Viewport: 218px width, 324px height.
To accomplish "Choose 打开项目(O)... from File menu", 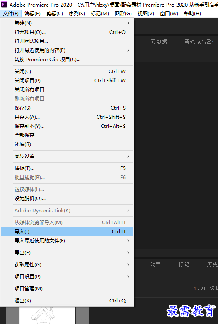I will tap(67, 32).
